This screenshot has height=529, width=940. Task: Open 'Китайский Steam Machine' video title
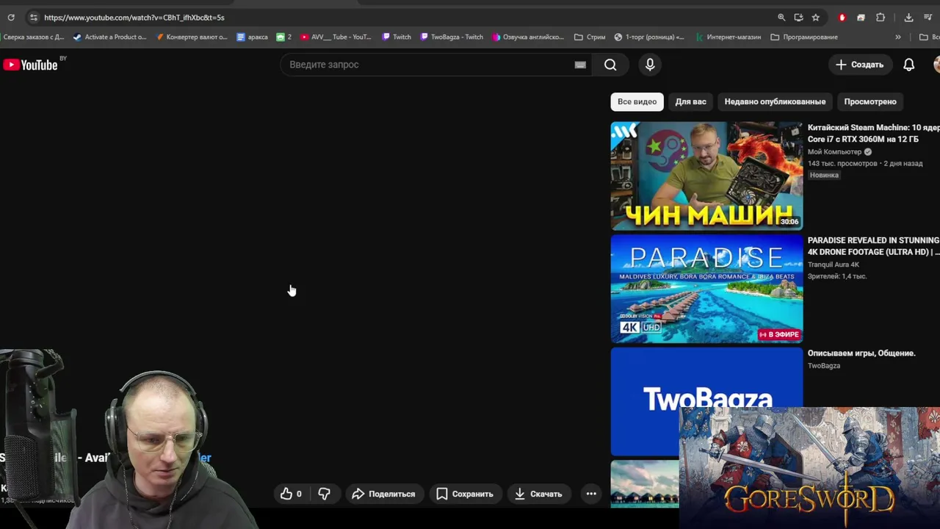click(873, 133)
